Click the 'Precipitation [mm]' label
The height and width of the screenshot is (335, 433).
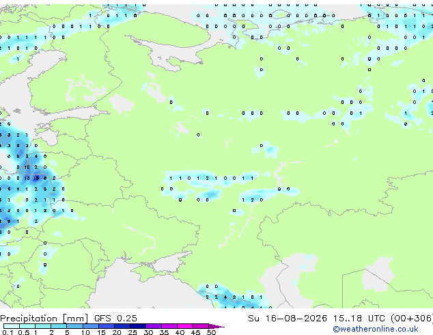(44, 319)
